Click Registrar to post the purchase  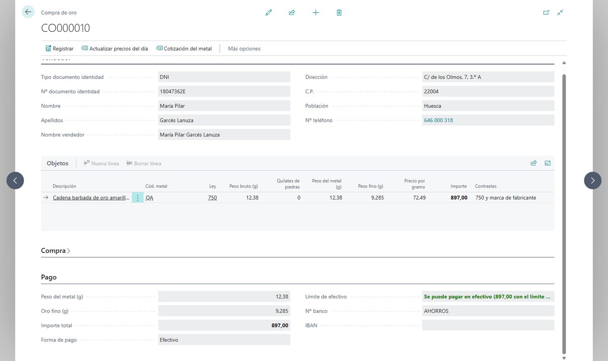coord(59,49)
